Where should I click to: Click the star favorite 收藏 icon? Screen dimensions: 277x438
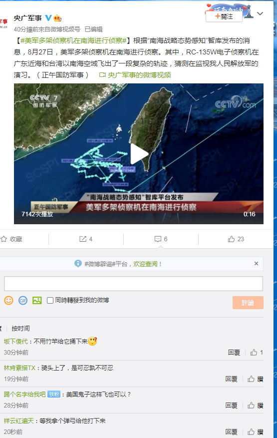pyautogui.click(x=3, y=239)
